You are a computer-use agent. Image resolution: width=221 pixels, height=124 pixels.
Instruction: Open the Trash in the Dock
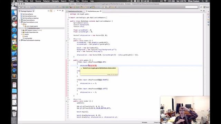tap(14, 114)
